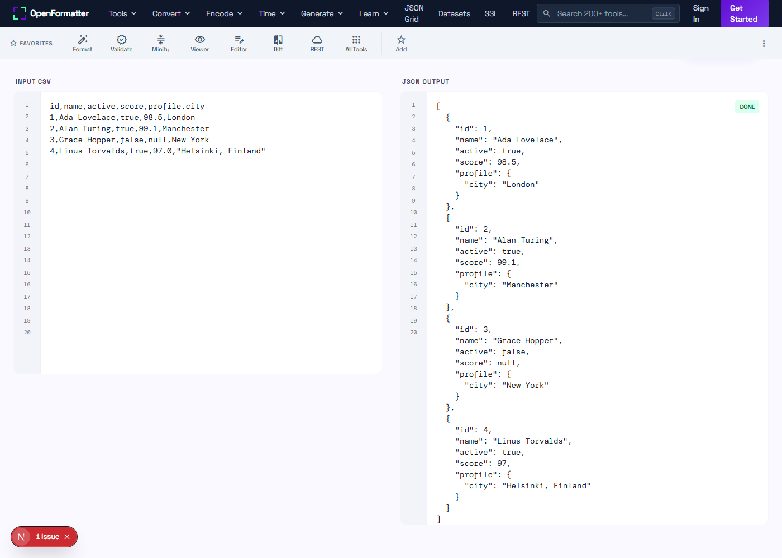782x558 pixels.
Task: Click the CSV row for Grace Hopper
Action: (130, 140)
